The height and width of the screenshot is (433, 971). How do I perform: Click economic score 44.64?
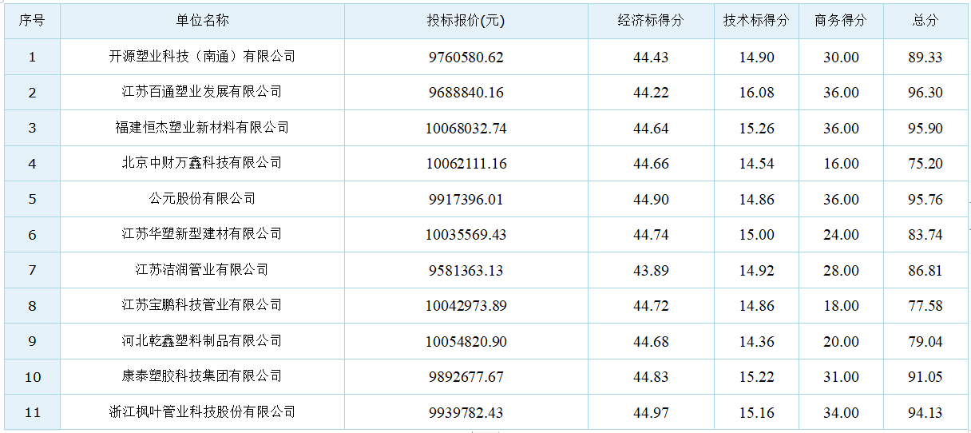(x=651, y=129)
